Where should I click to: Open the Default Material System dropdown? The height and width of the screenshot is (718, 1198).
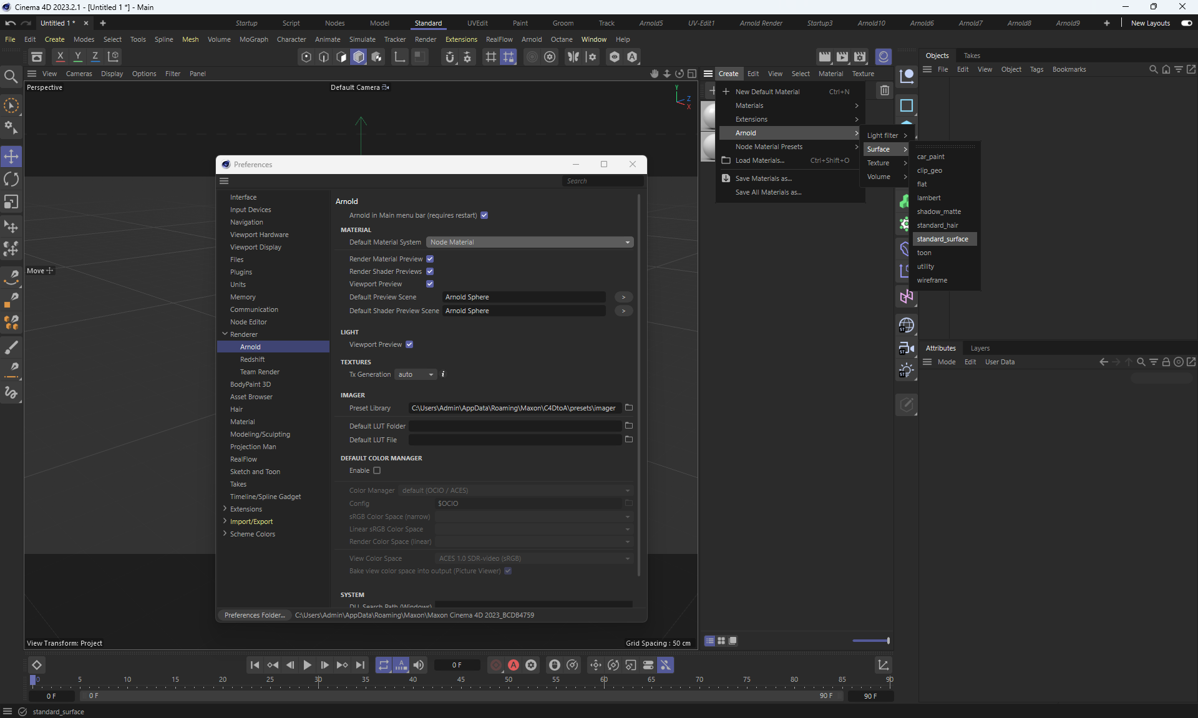(530, 242)
